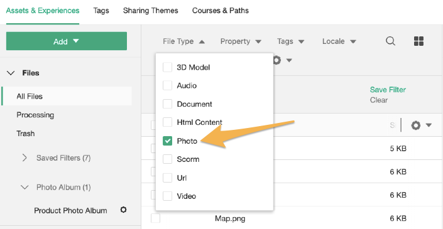Open the Processing files list
This screenshot has width=443, height=229.
tap(35, 115)
